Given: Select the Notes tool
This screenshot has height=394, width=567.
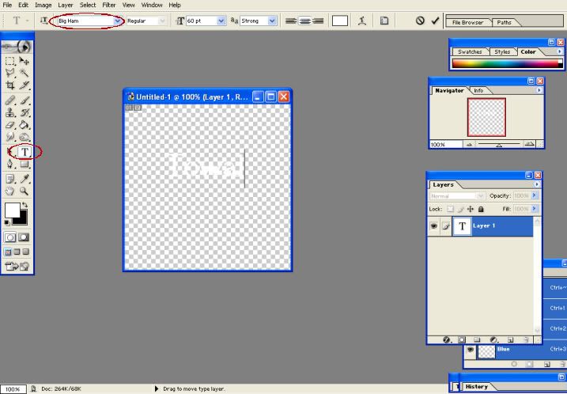Looking at the screenshot, I should (10, 179).
